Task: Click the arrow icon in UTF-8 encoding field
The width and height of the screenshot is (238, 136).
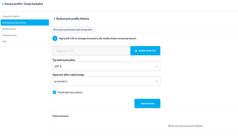Action: point(157,66)
